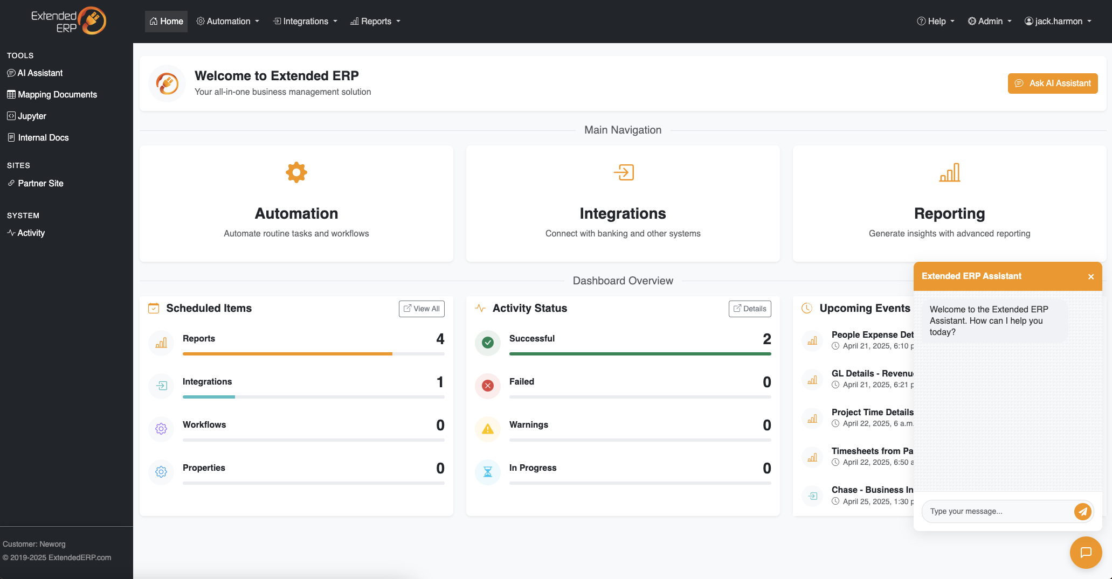The width and height of the screenshot is (1112, 579).
Task: Open the jack.harmon user menu
Action: point(1058,22)
